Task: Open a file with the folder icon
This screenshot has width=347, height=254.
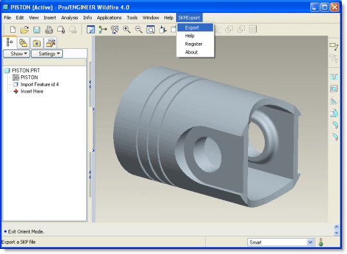Action: coord(25,30)
